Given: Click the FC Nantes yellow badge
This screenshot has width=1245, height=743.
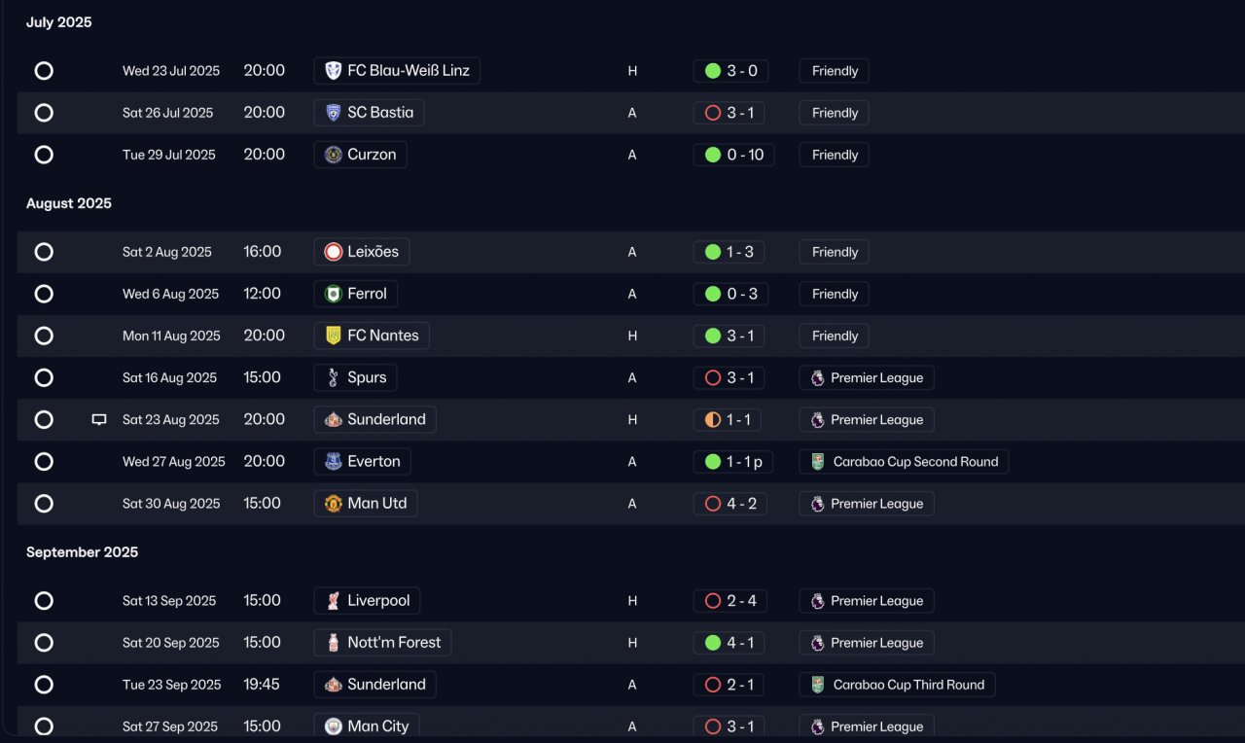Looking at the screenshot, I should (334, 336).
